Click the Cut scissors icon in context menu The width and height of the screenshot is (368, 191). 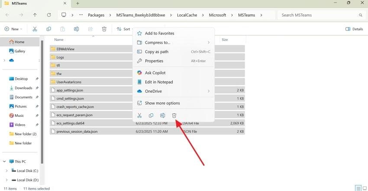coord(139,115)
